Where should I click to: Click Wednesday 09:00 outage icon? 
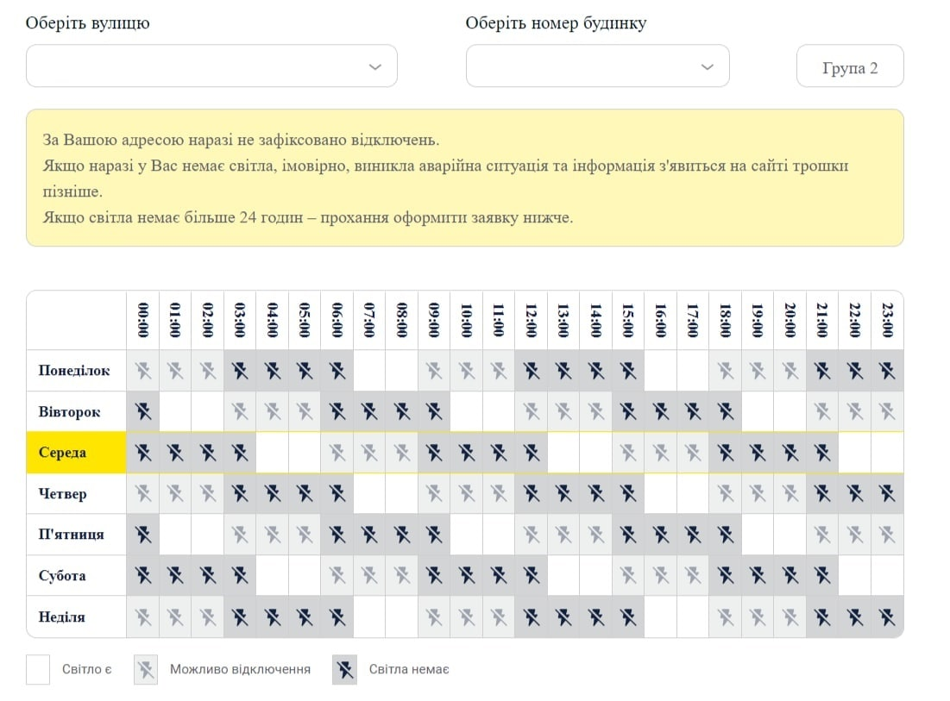coord(434,453)
